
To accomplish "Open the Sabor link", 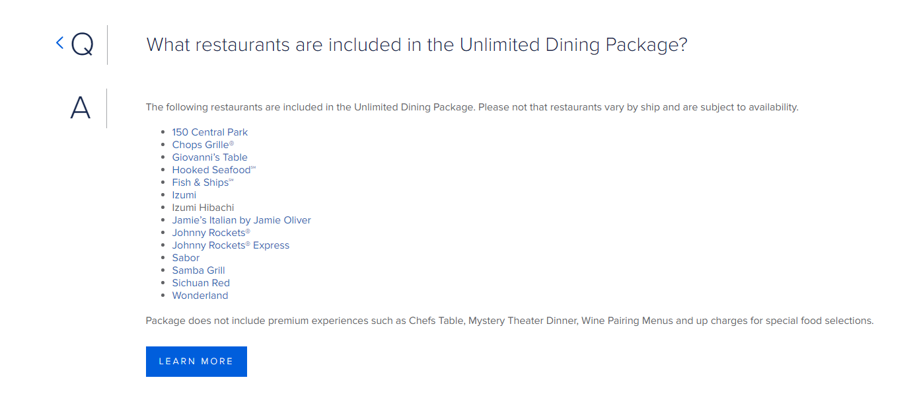I will click(186, 258).
